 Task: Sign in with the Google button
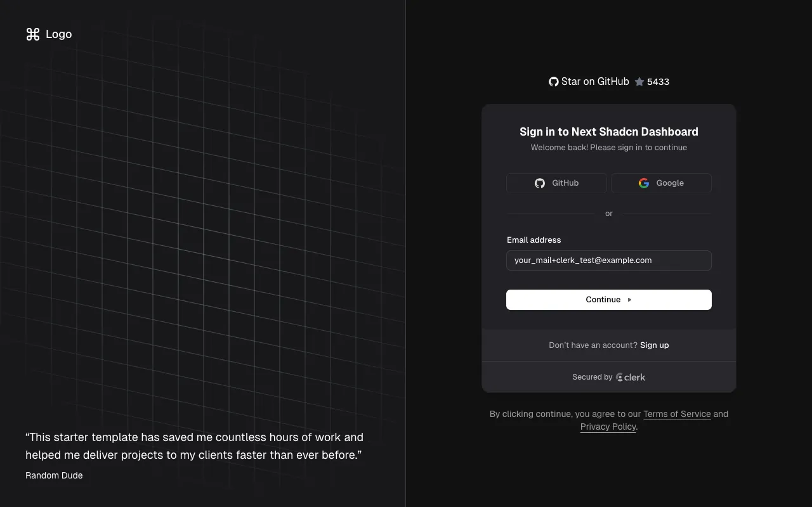point(661,183)
